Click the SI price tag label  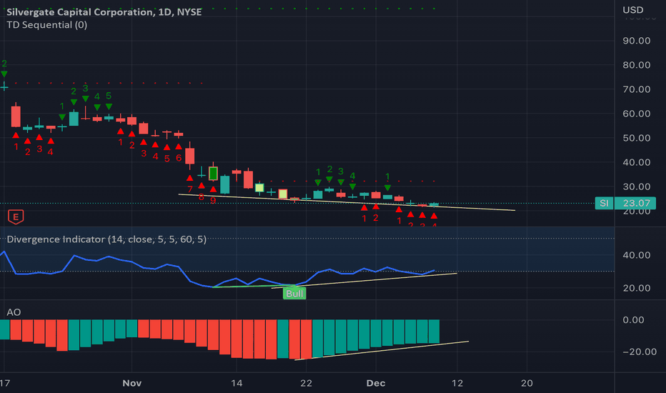point(604,203)
